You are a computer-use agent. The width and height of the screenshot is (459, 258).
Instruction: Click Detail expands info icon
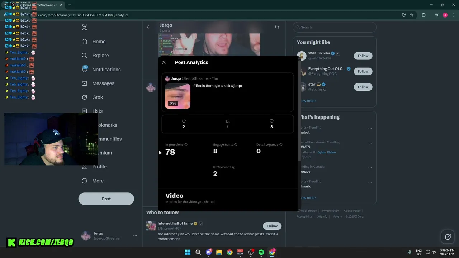pos(281,145)
